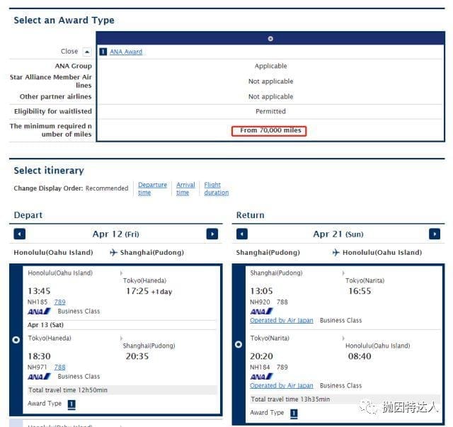This screenshot has height=427, width=453.
Task: Go to next return date after Apr 21
Action: point(434,234)
